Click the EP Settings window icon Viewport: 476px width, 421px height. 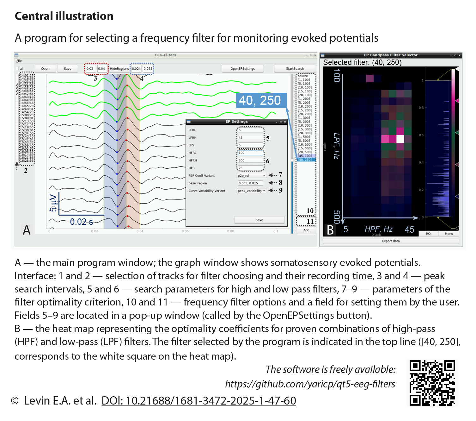coord(189,122)
